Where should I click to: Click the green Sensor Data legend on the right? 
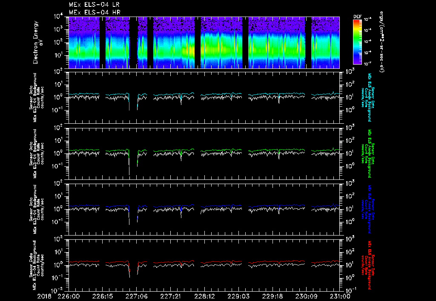367,153
